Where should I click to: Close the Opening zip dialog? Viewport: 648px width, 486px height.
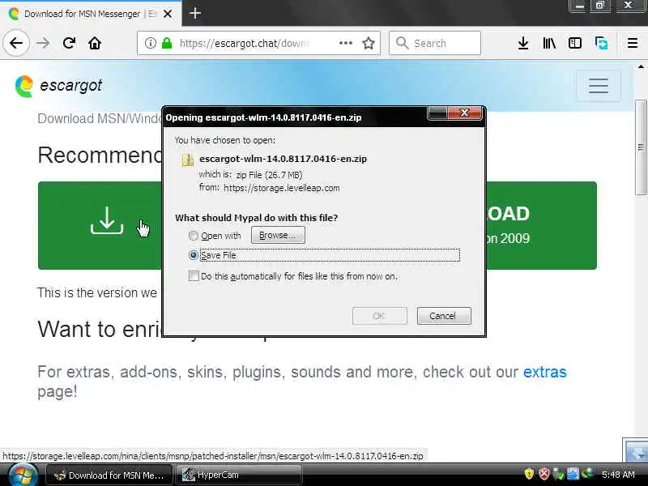tap(465, 113)
